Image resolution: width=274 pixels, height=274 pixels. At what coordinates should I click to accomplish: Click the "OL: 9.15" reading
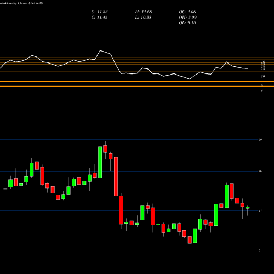click(187, 23)
